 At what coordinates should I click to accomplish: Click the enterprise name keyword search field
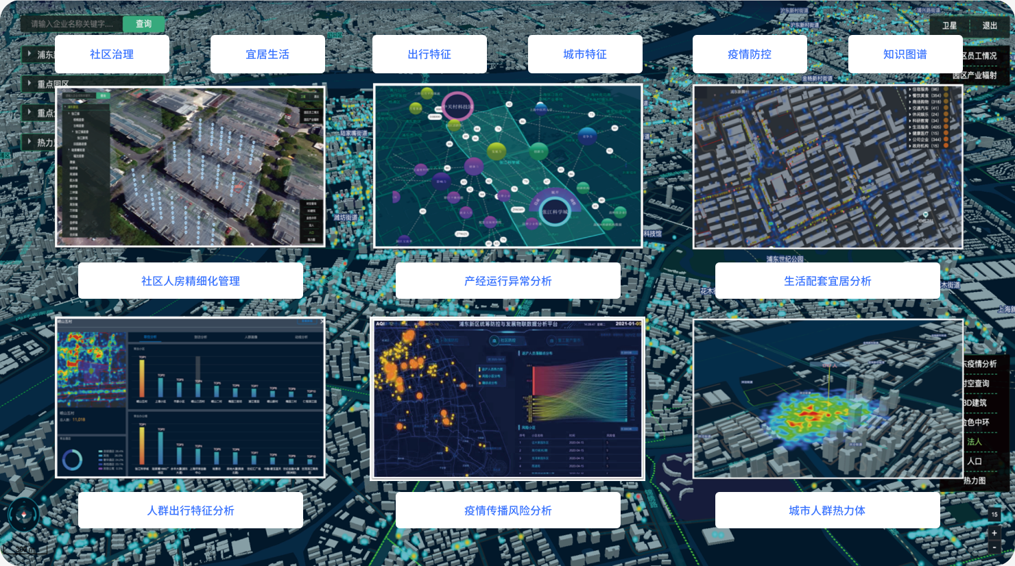coord(72,24)
